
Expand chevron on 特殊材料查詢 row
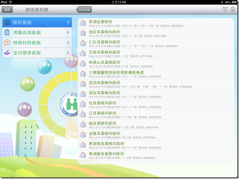coord(68,43)
